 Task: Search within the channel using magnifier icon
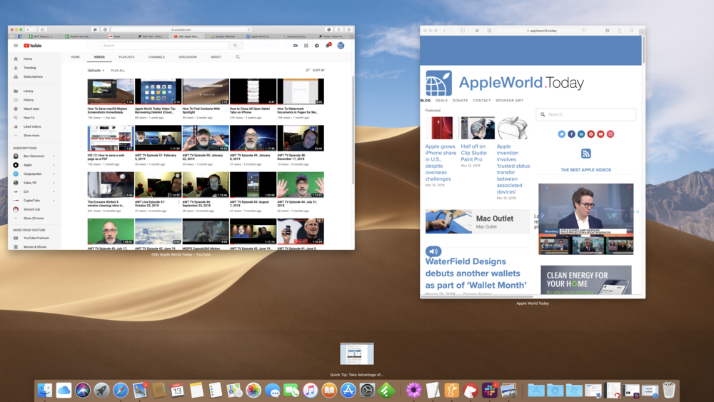tap(238, 57)
